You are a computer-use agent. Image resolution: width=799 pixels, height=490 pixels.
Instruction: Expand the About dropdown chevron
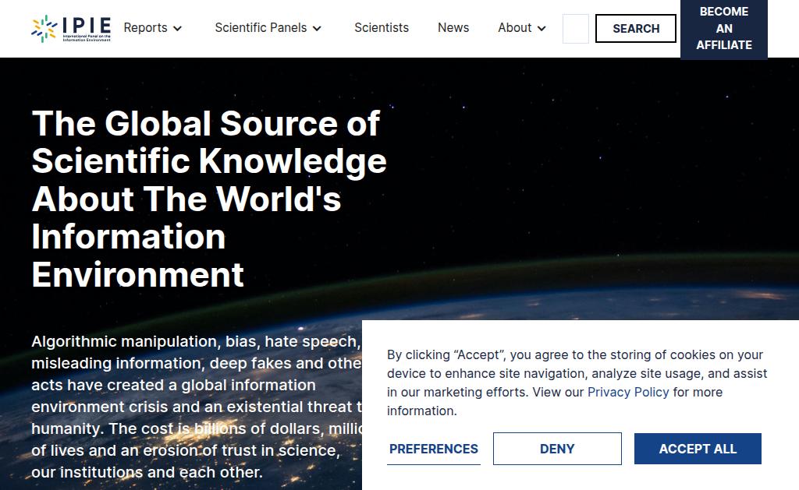pyautogui.click(x=542, y=29)
